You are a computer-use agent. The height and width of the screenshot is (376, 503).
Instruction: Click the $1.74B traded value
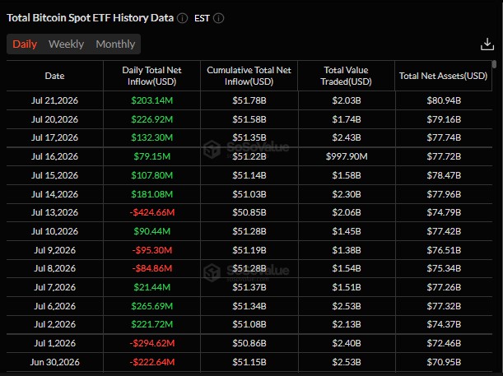point(347,119)
